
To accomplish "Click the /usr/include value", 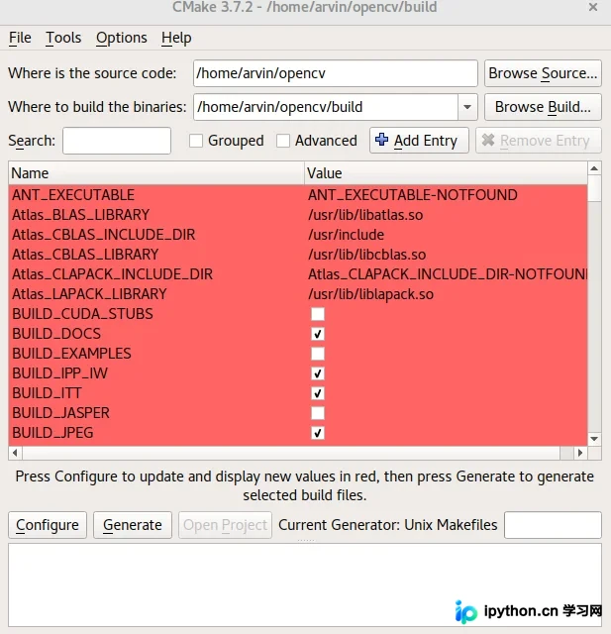I will [346, 235].
